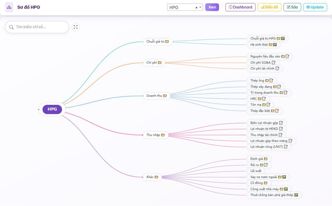Click the image icon on Hệ sinh thái
The width and height of the screenshot is (332, 206).
click(275, 45)
